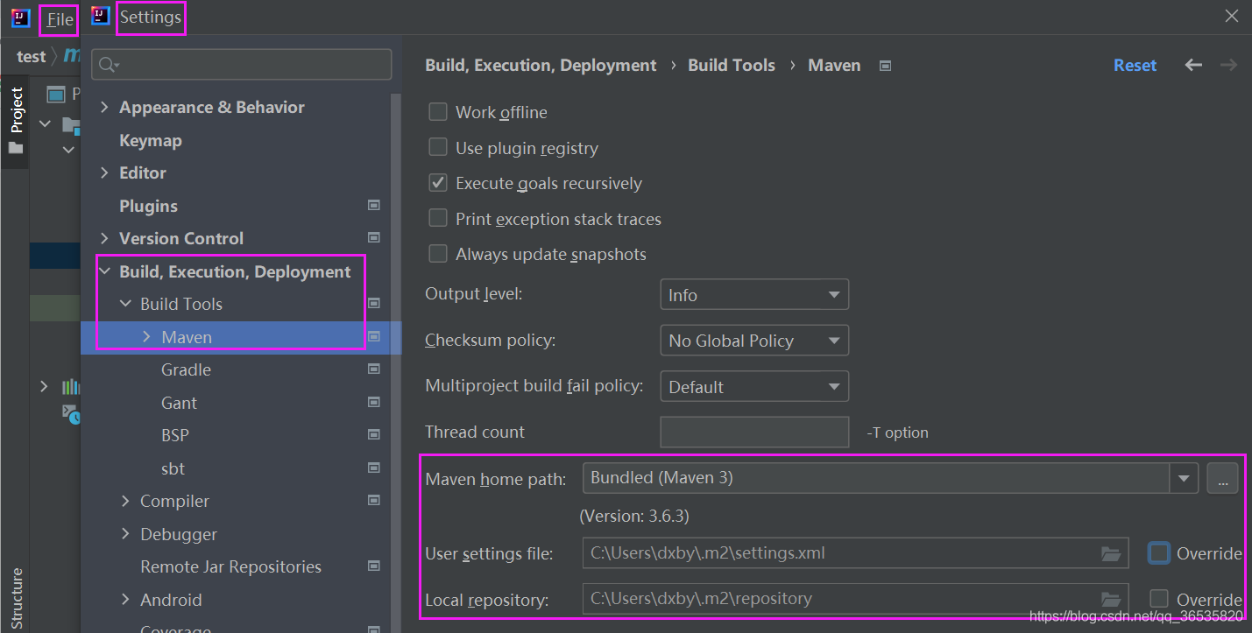Expand the Editor category
Viewport: 1252px width, 633px height.
[104, 172]
